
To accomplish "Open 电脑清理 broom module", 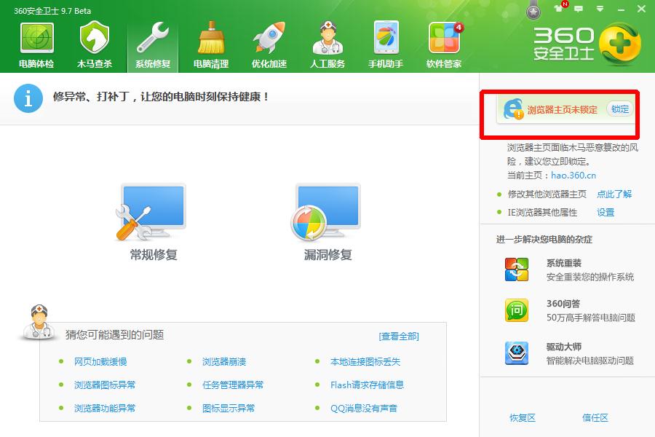I will tap(211, 46).
